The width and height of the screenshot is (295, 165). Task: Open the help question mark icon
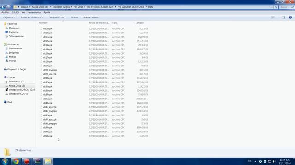pyautogui.click(x=290, y=17)
